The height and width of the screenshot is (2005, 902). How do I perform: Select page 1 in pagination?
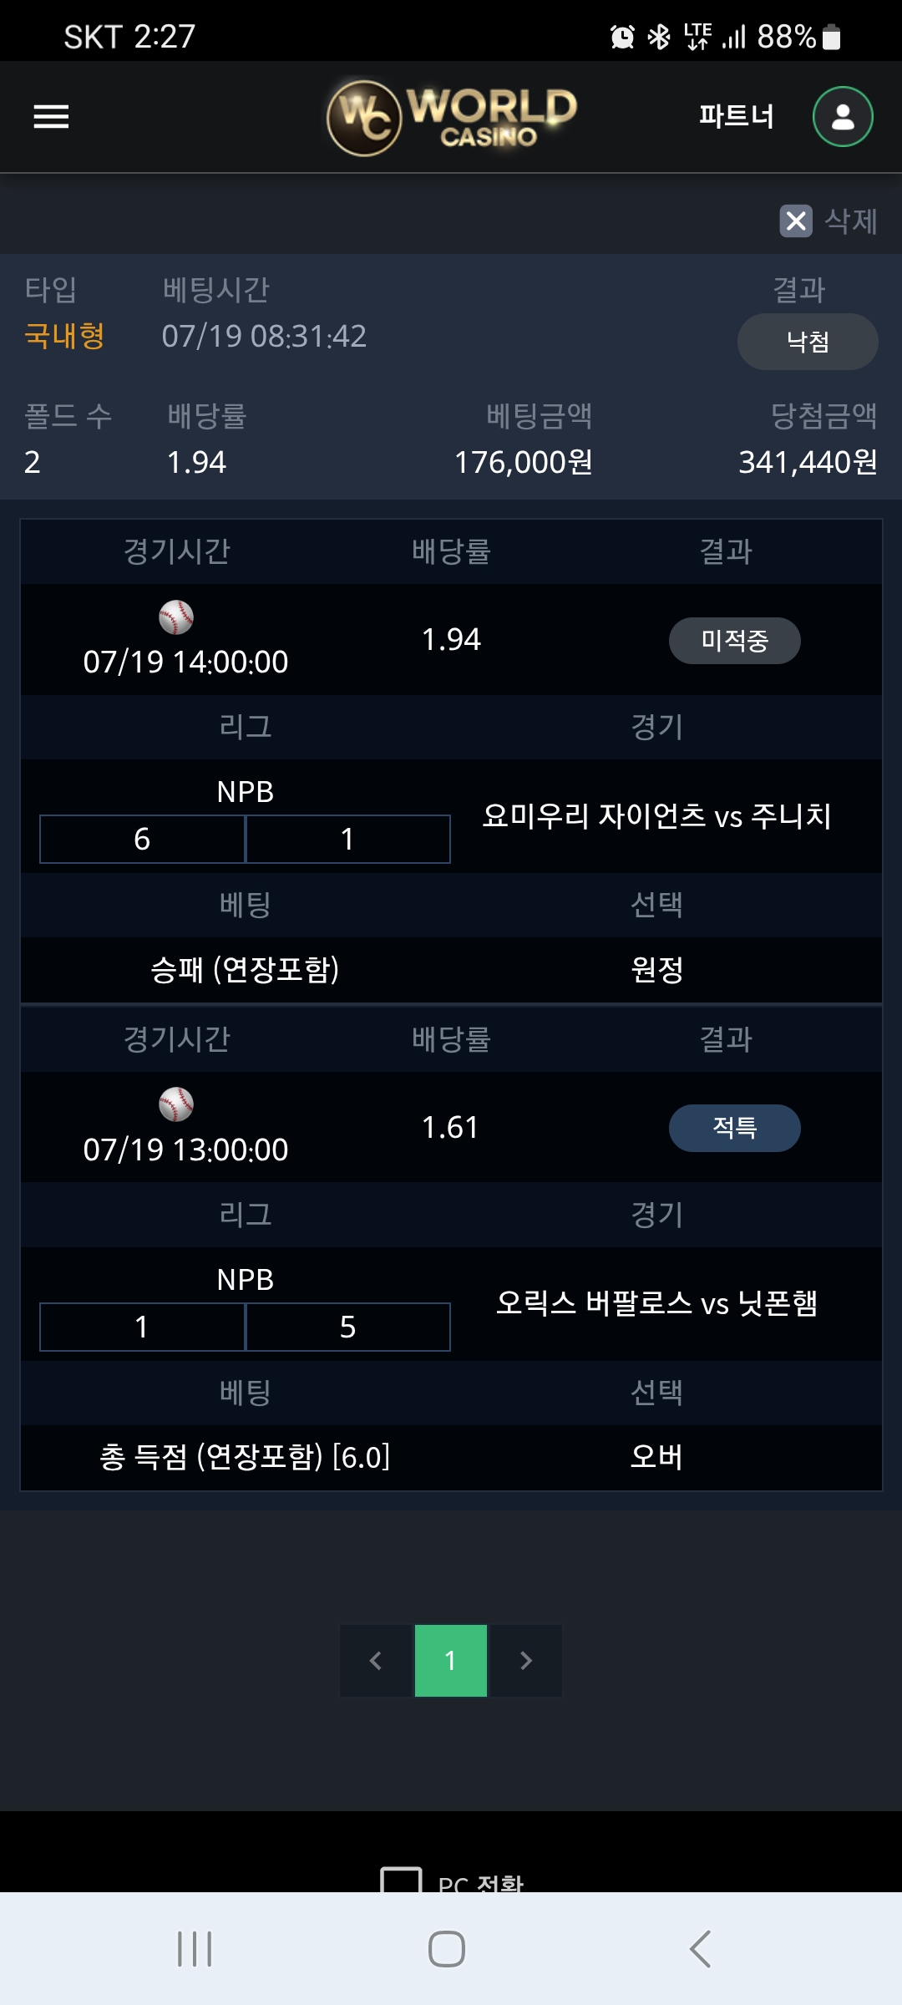pos(451,1661)
